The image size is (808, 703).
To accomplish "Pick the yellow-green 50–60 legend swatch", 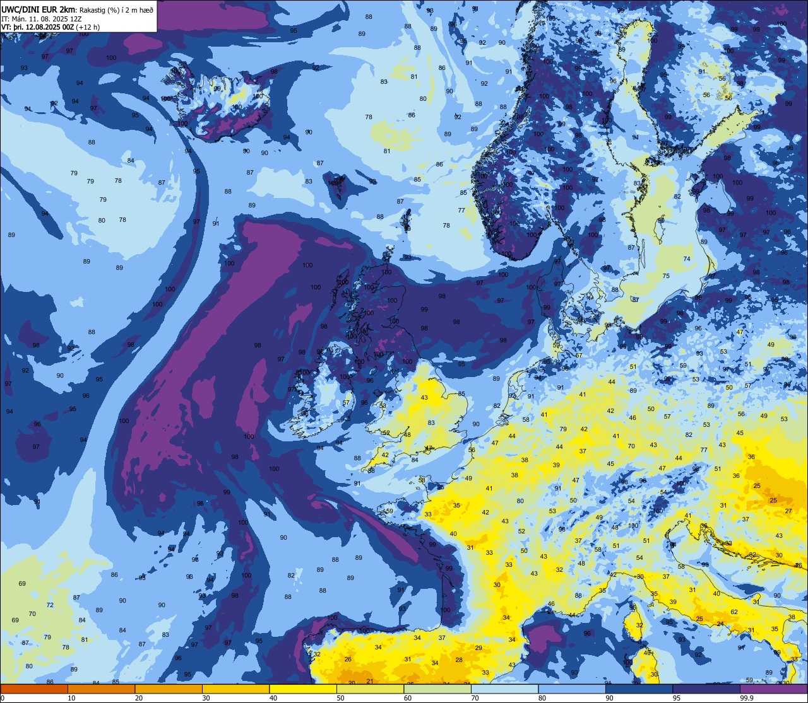I will 370,689.
